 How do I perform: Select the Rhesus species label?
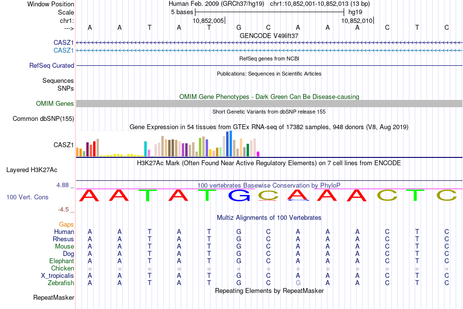pyautogui.click(x=63, y=239)
